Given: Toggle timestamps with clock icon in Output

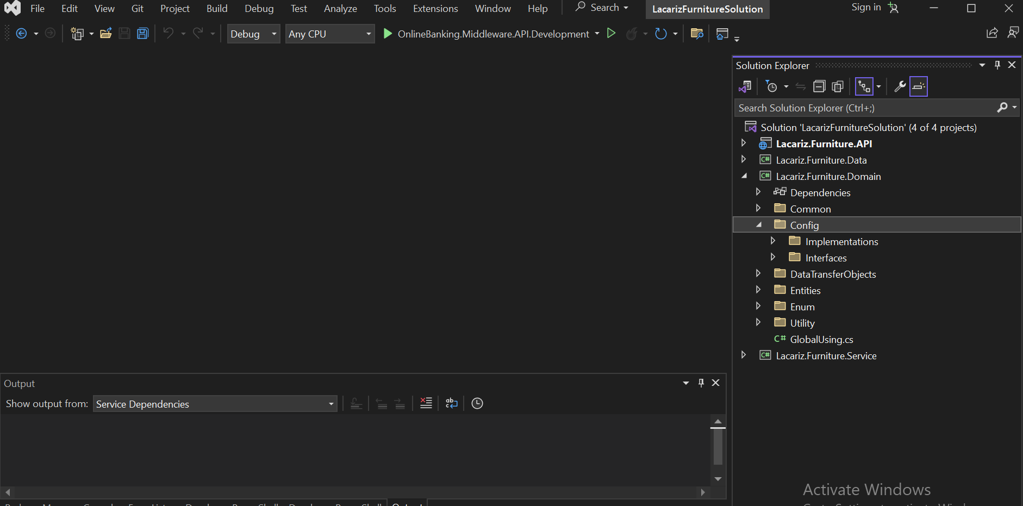Looking at the screenshot, I should 477,403.
